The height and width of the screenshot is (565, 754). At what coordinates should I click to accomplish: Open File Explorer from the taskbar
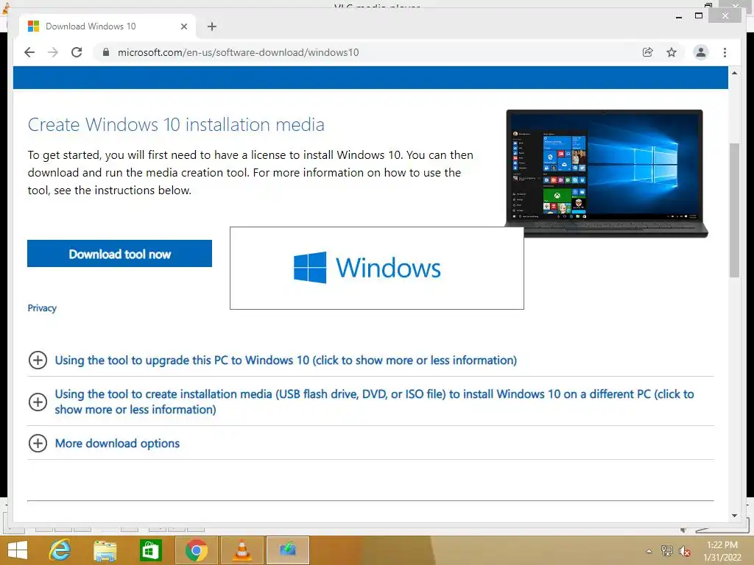(105, 550)
